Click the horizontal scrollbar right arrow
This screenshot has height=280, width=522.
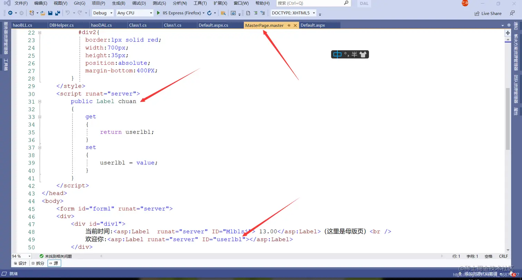coord(442,256)
